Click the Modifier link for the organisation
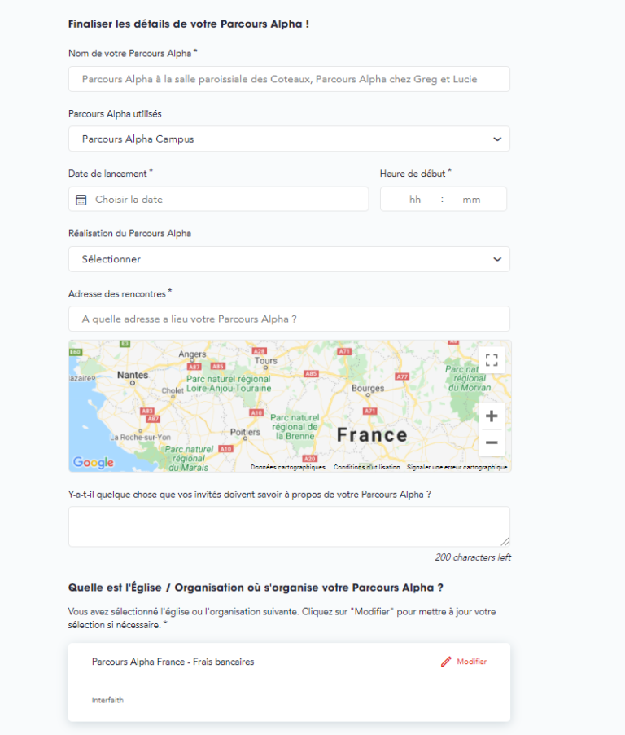This screenshot has height=735, width=625. 471,662
